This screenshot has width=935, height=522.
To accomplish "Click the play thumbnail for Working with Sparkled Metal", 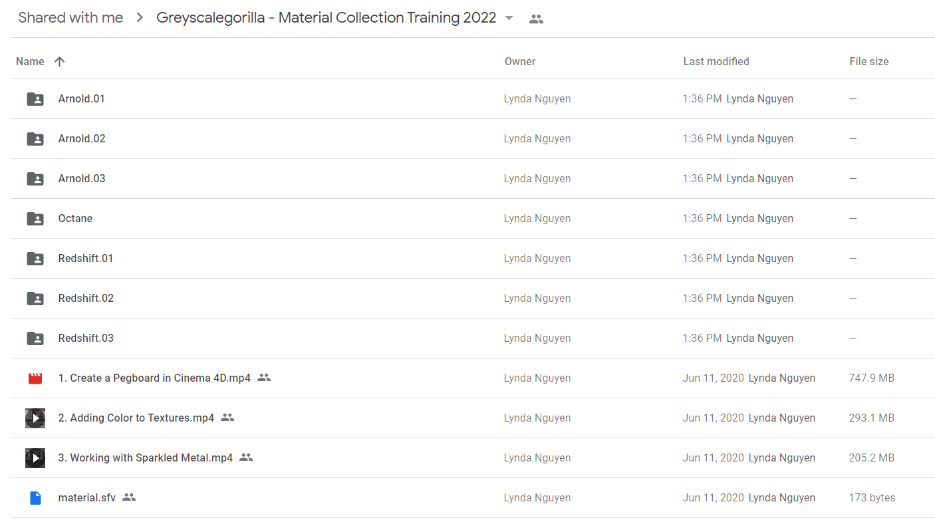I will (x=35, y=458).
